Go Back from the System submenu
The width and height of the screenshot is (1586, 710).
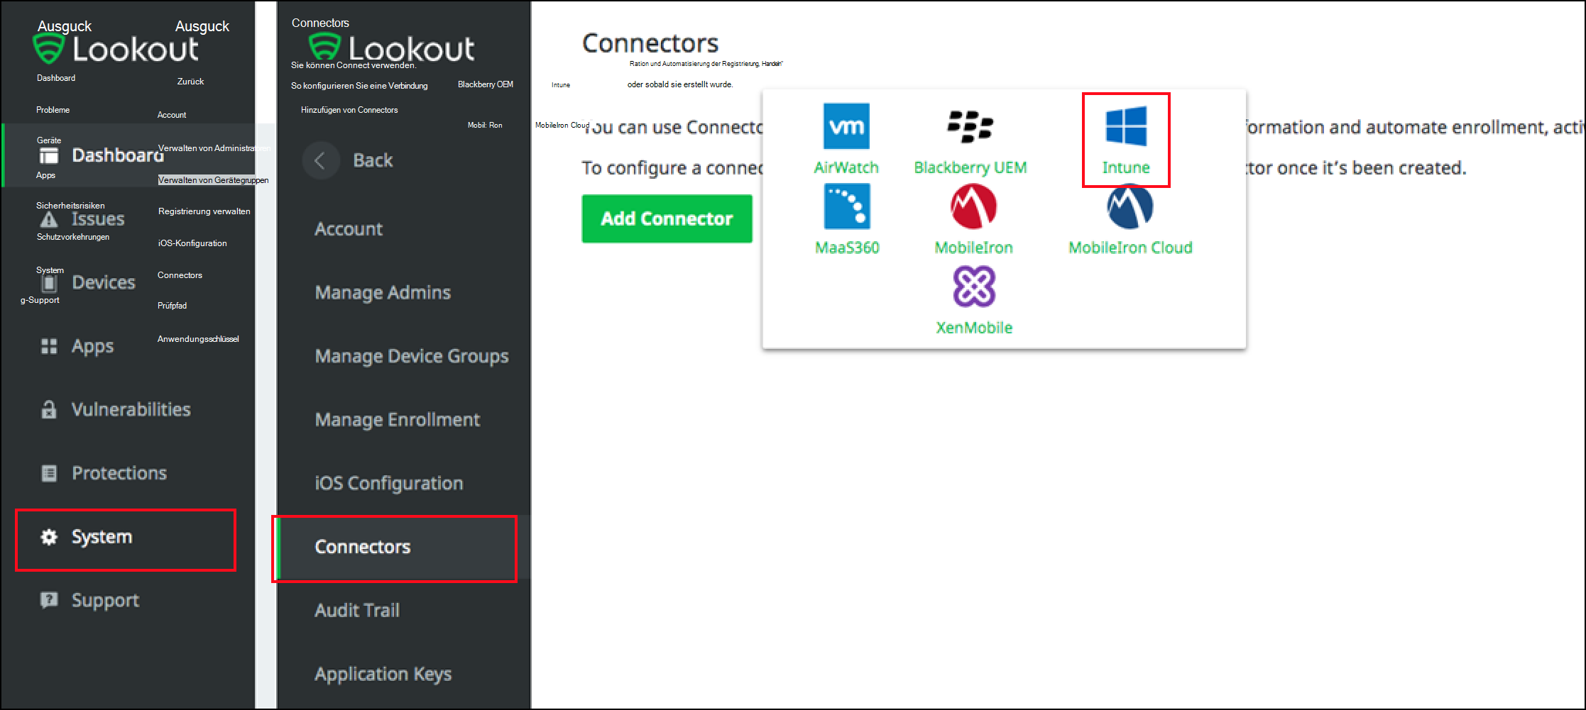coord(373,160)
